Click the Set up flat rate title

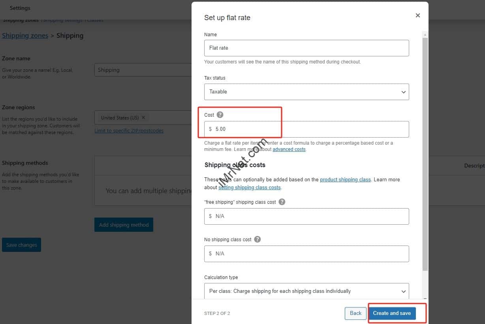(x=227, y=18)
